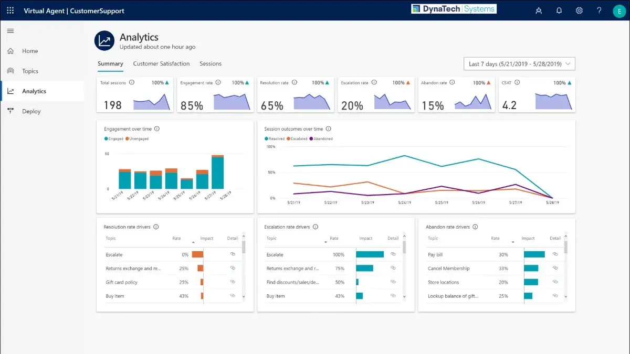This screenshot has width=630, height=354.
Task: Select the Escalation rate 20% card
Action: tap(376, 94)
